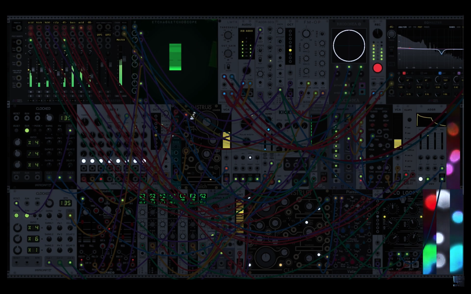Click the Rhodonea circle display
471x294 pixels.
349,46
